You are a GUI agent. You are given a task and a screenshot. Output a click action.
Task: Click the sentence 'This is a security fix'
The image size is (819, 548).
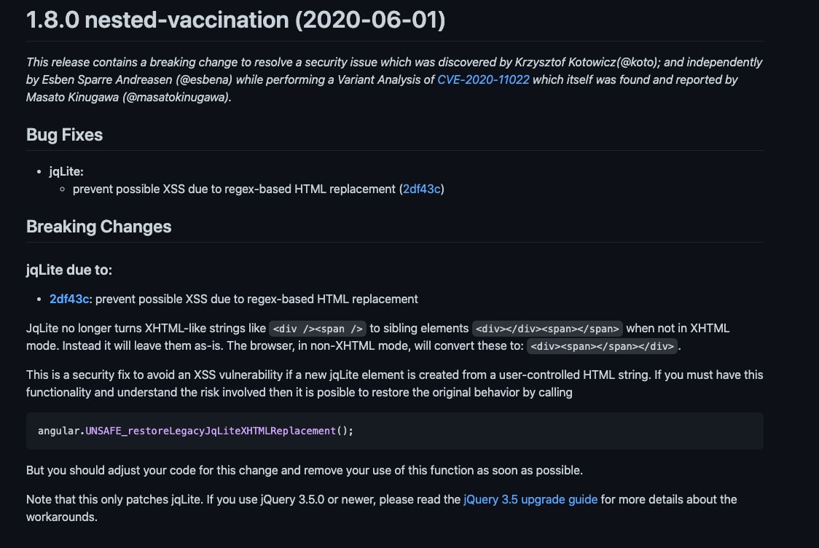(x=394, y=383)
